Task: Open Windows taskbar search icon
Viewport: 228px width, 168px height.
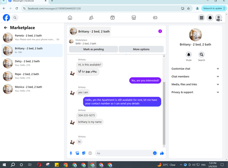Action: 13,165
